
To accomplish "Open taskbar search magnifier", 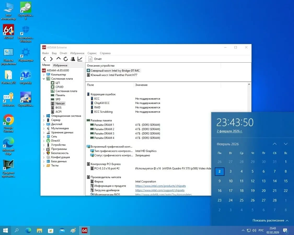I will (16, 230).
